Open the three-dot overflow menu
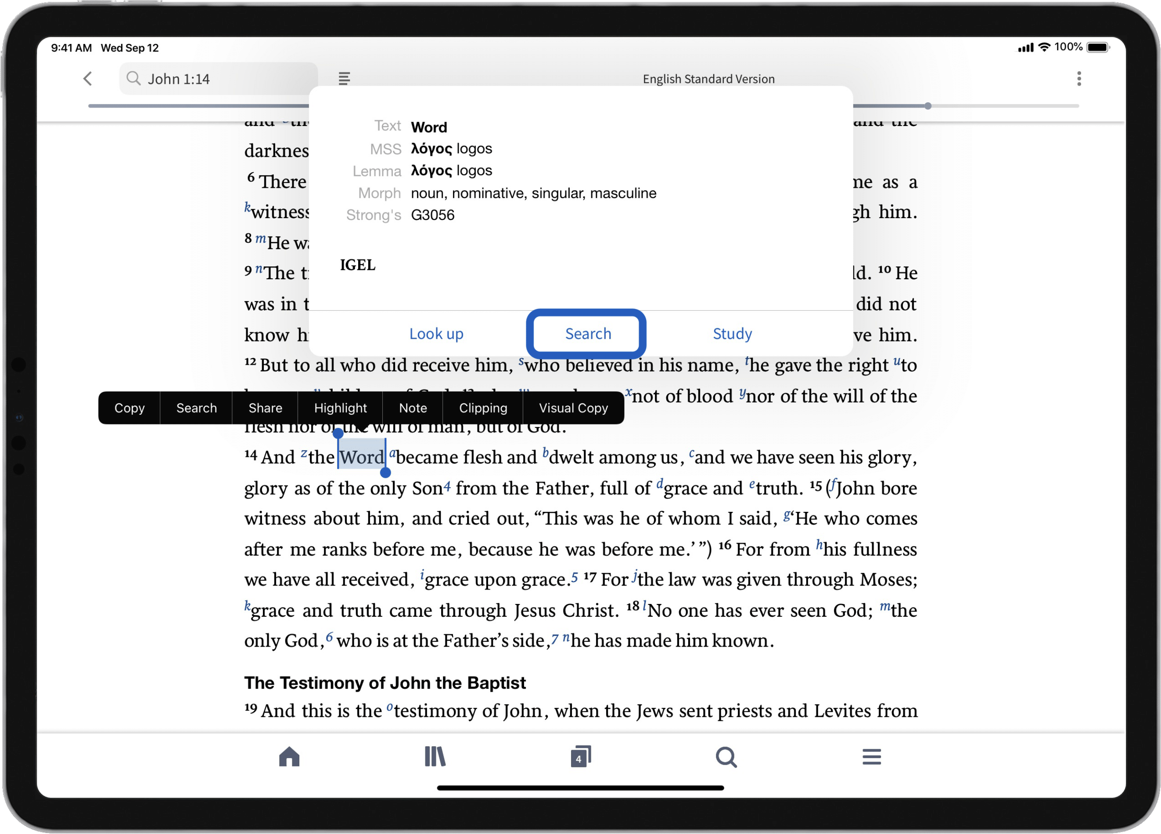This screenshot has width=1161, height=834. 1078,78
